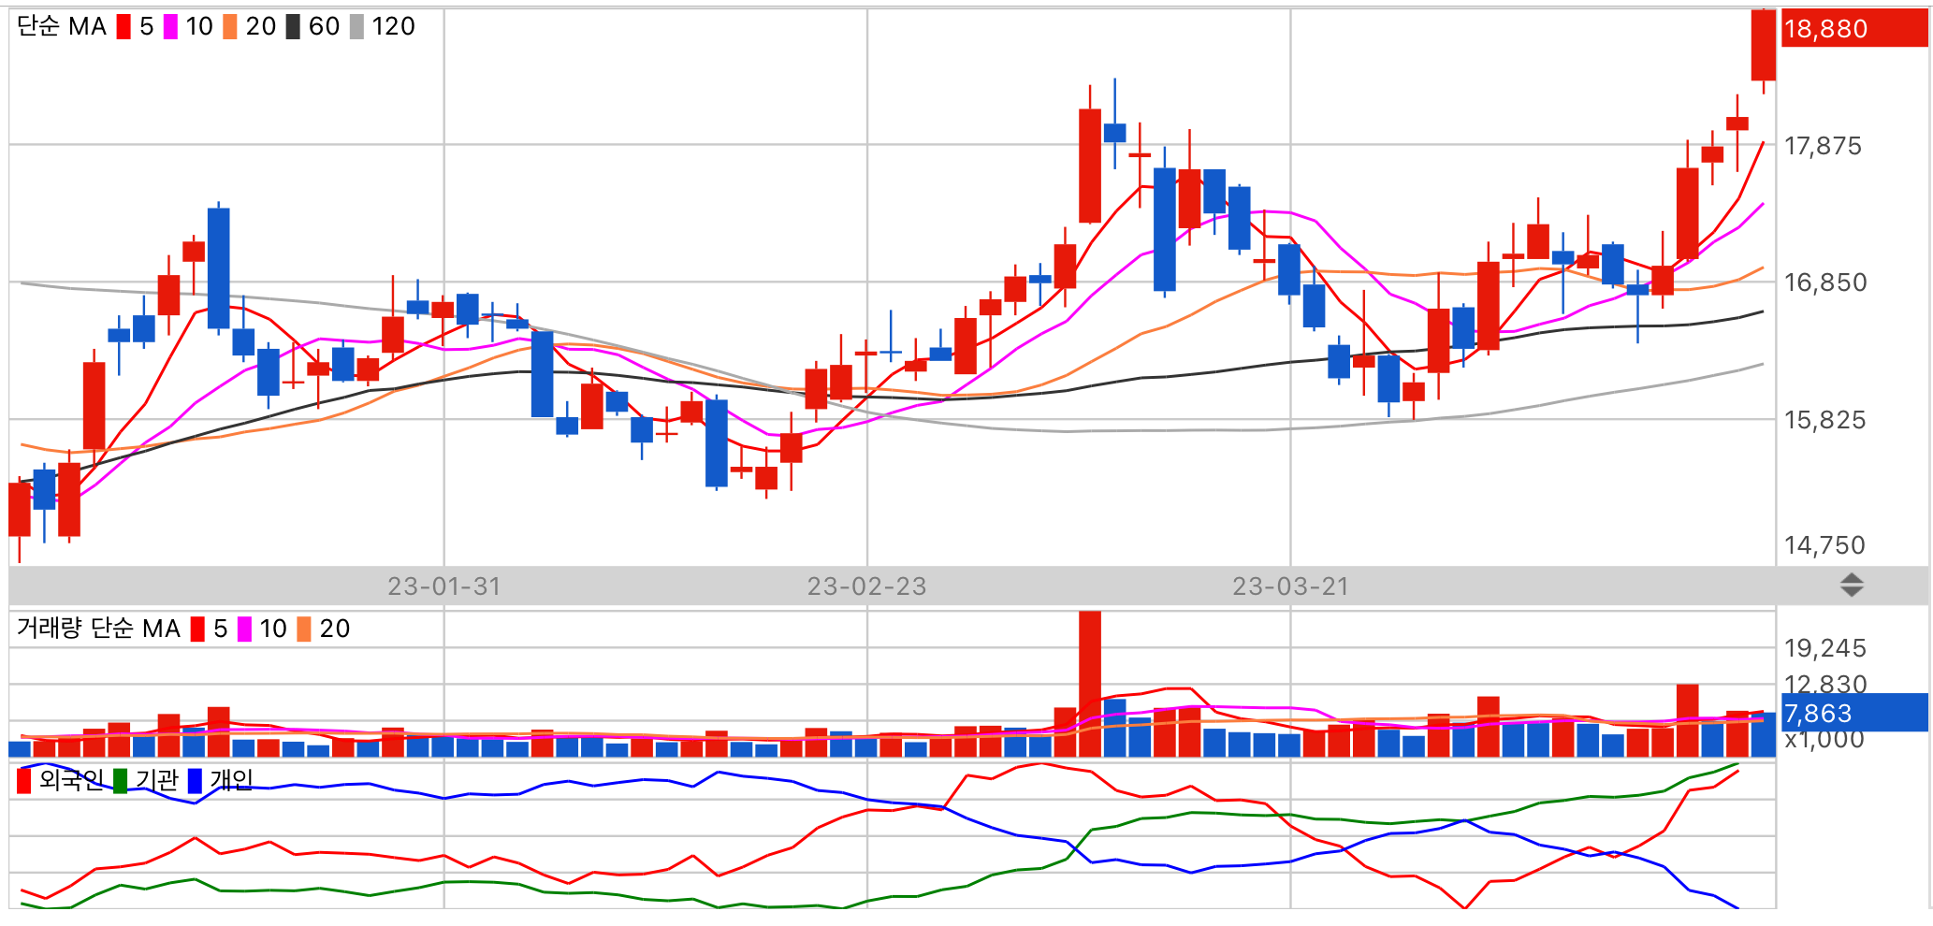1933x926 pixels.
Task: Click the 19,245 volume axis label
Action: point(1824,648)
